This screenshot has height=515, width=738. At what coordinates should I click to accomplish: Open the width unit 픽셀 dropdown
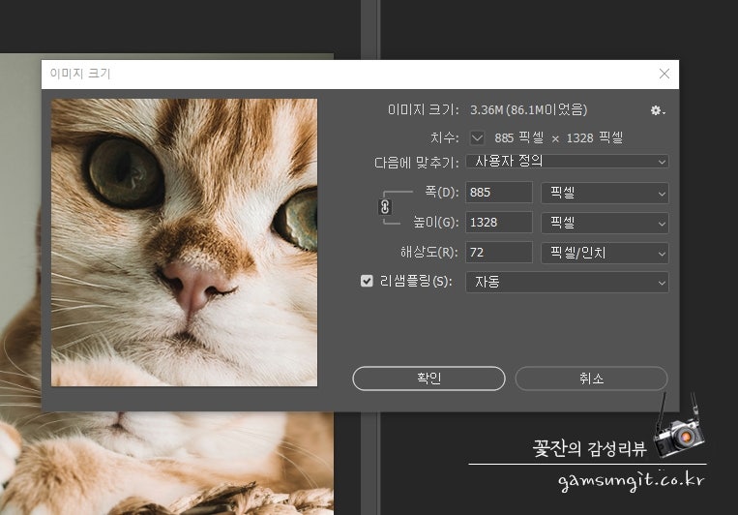[605, 194]
